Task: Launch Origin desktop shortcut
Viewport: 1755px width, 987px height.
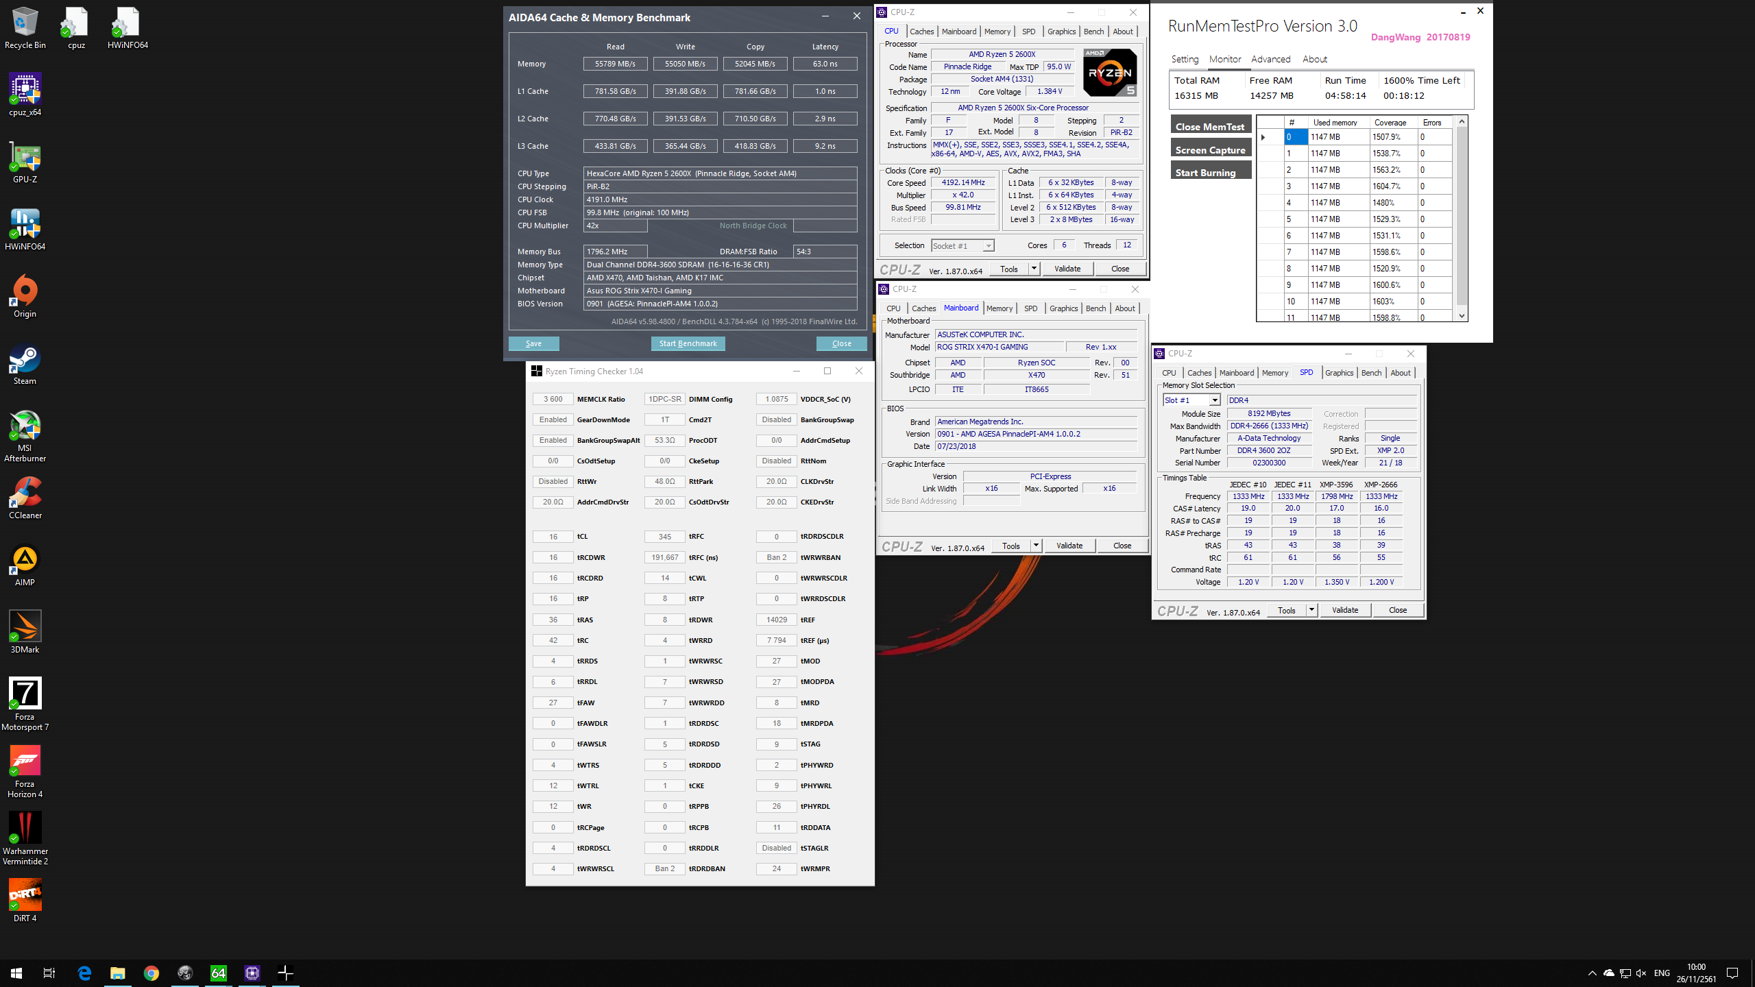Action: click(x=25, y=296)
